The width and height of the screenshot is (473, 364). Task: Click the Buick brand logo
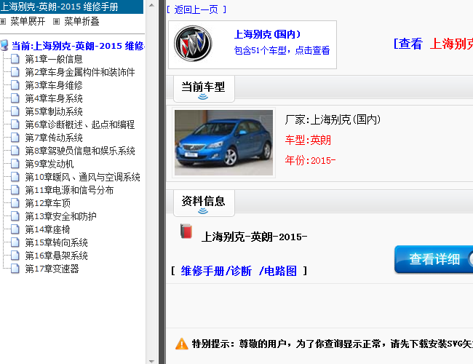tap(193, 44)
